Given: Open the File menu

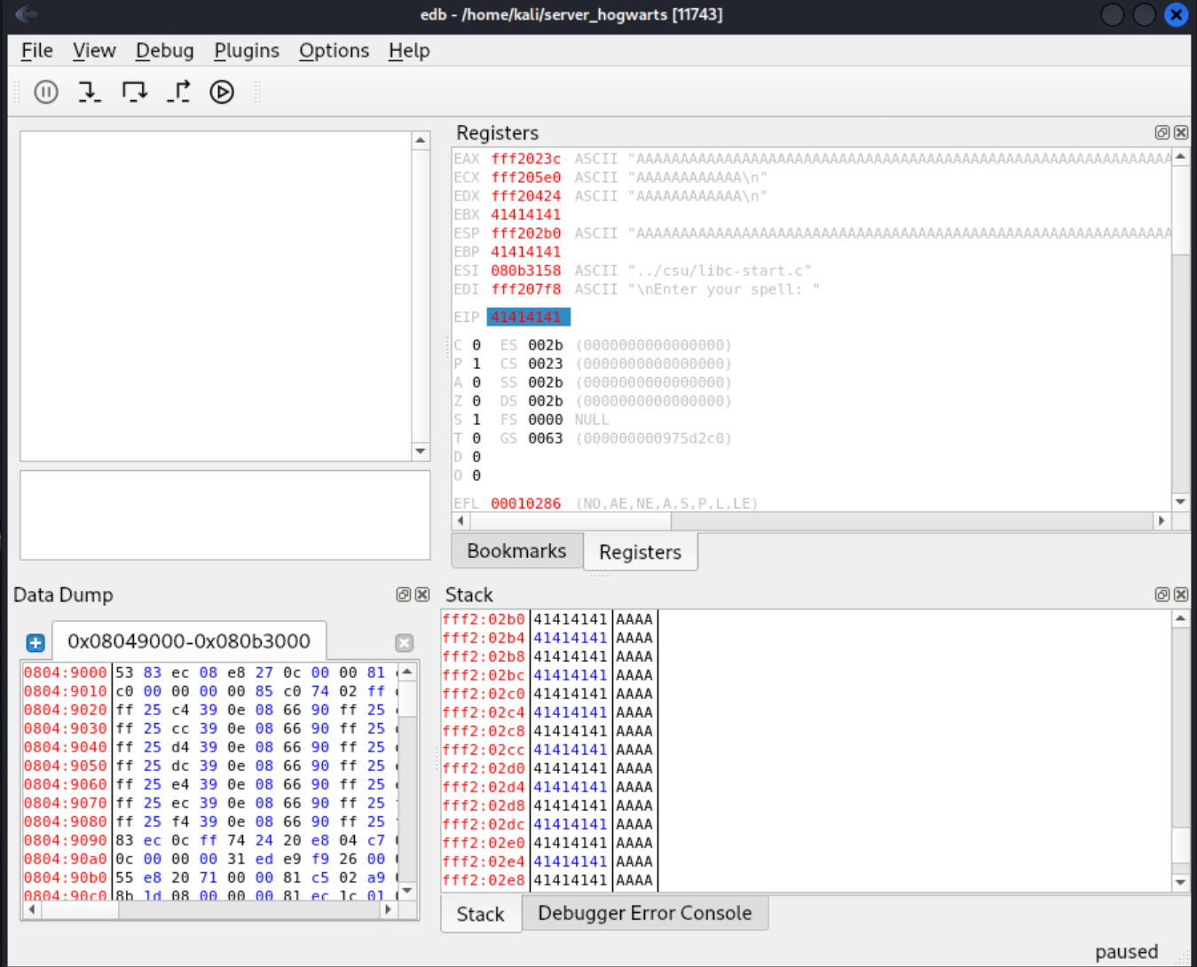Looking at the screenshot, I should (37, 51).
